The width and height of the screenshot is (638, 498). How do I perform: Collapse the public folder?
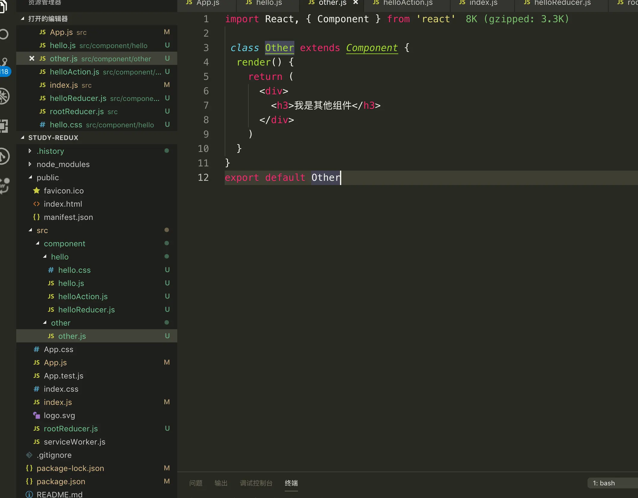tap(97, 177)
